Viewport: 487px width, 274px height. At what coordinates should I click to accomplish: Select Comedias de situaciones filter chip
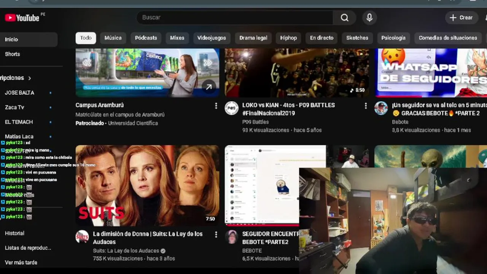tap(448, 38)
